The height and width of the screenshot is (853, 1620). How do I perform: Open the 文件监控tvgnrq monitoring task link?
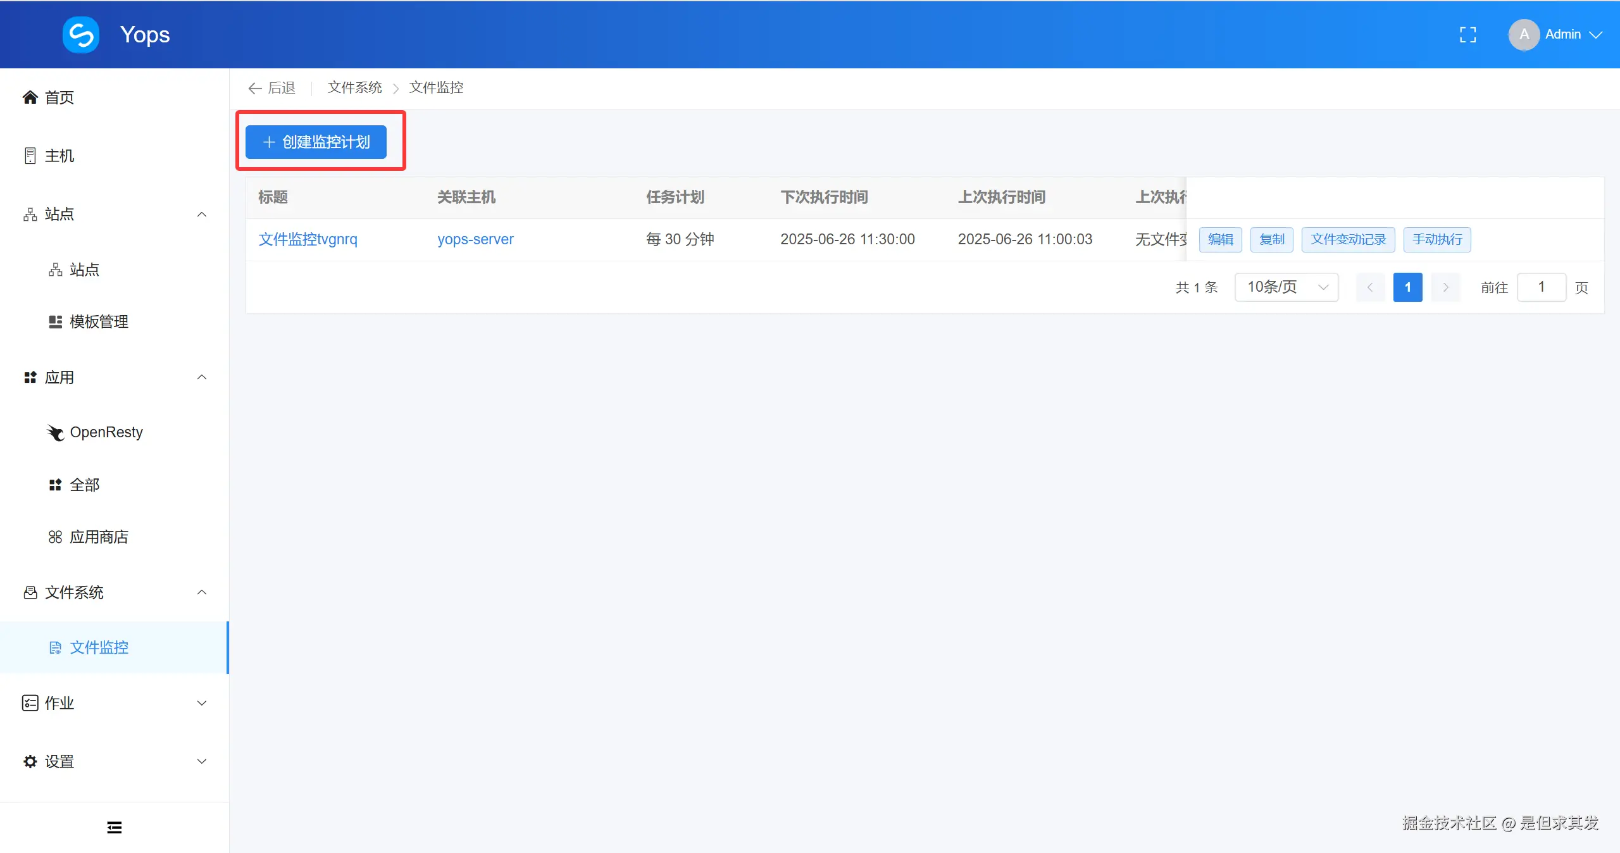(308, 239)
